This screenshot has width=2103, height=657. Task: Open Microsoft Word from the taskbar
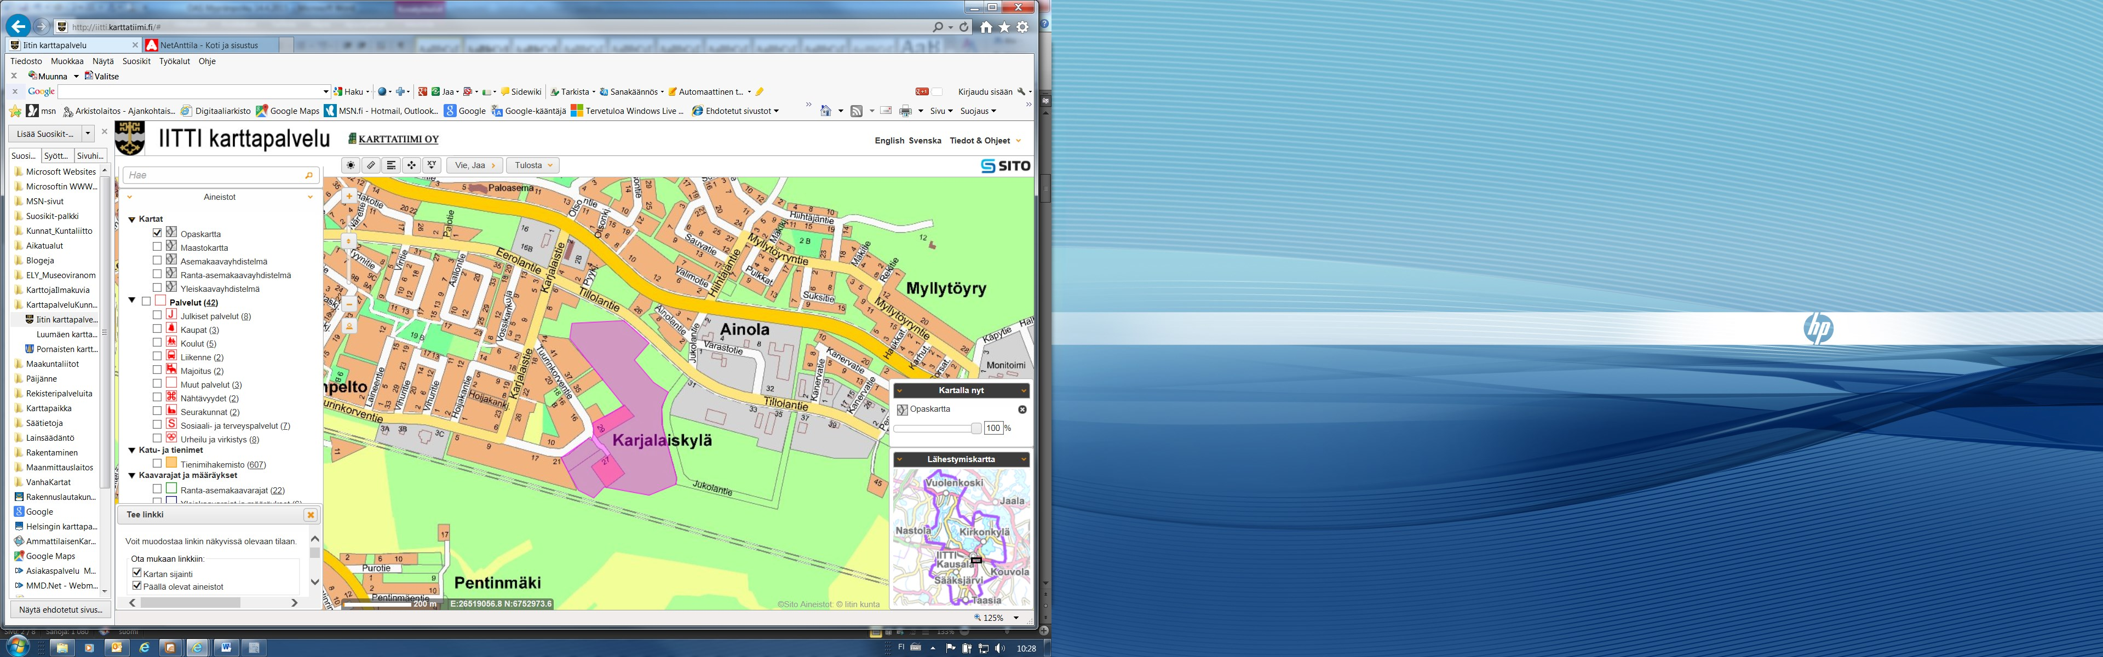pos(226,647)
